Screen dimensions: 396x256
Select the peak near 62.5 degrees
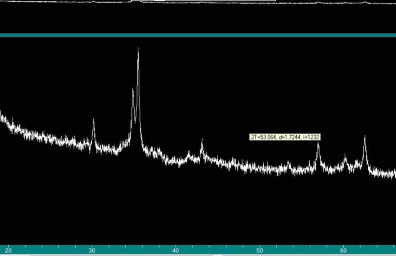point(364,137)
